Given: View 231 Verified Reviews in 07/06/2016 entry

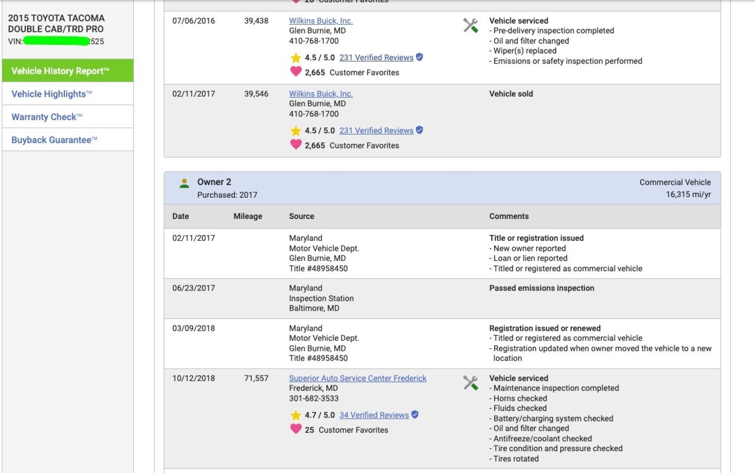Looking at the screenshot, I should pos(376,58).
